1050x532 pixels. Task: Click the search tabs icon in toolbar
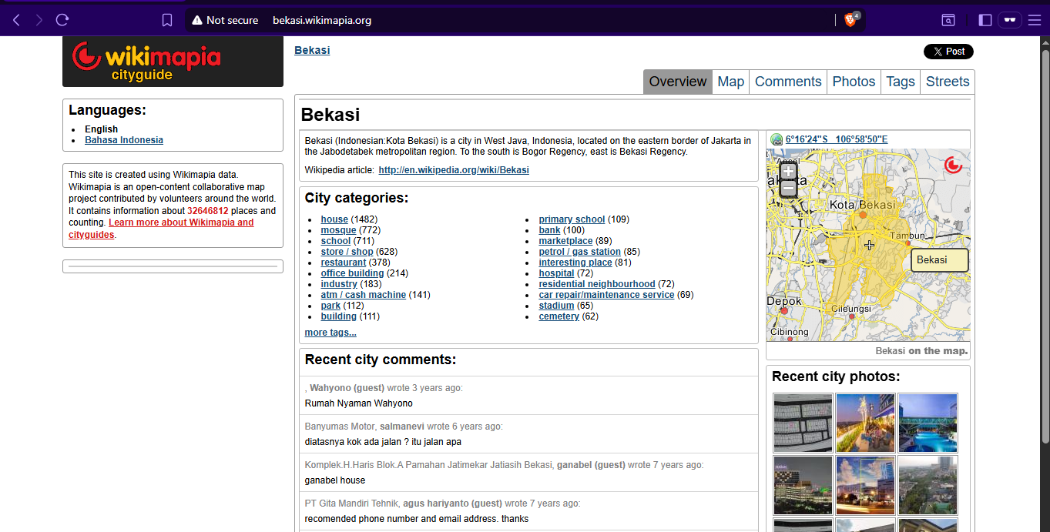click(949, 21)
